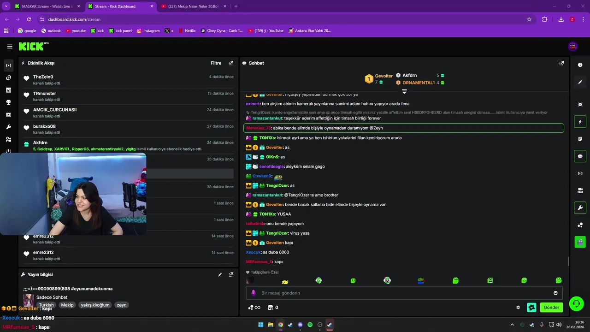The height and width of the screenshot is (332, 590).
Task: Click the browser address bar URL
Action: [x=74, y=19]
